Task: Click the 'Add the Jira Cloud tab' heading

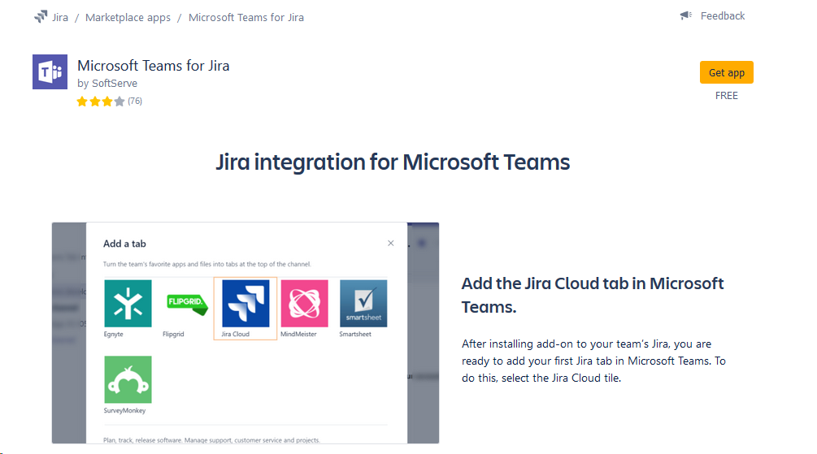Action: (x=593, y=295)
